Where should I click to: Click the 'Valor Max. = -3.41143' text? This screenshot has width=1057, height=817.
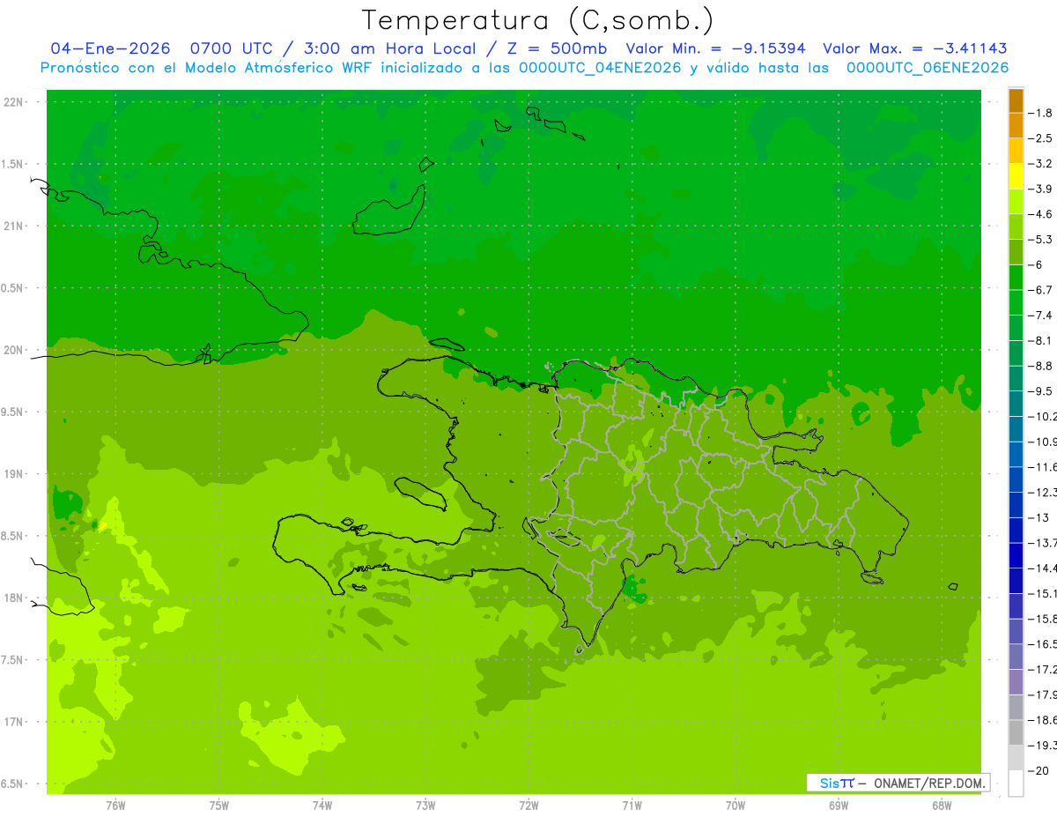914,48
